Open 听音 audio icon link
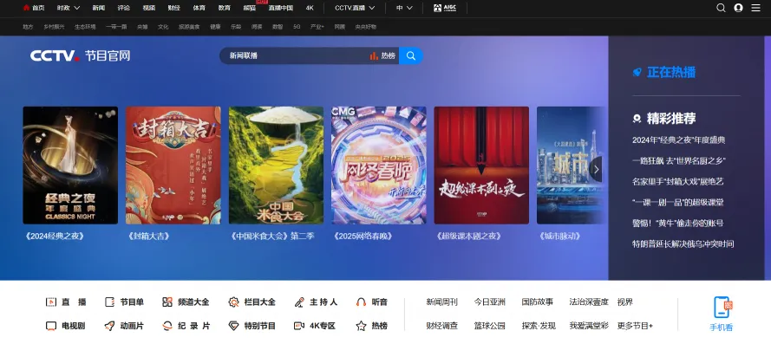 click(372, 302)
